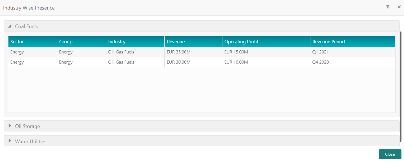
Task: Close the Industry Wise Presence dialog via X
Action: [399, 7]
